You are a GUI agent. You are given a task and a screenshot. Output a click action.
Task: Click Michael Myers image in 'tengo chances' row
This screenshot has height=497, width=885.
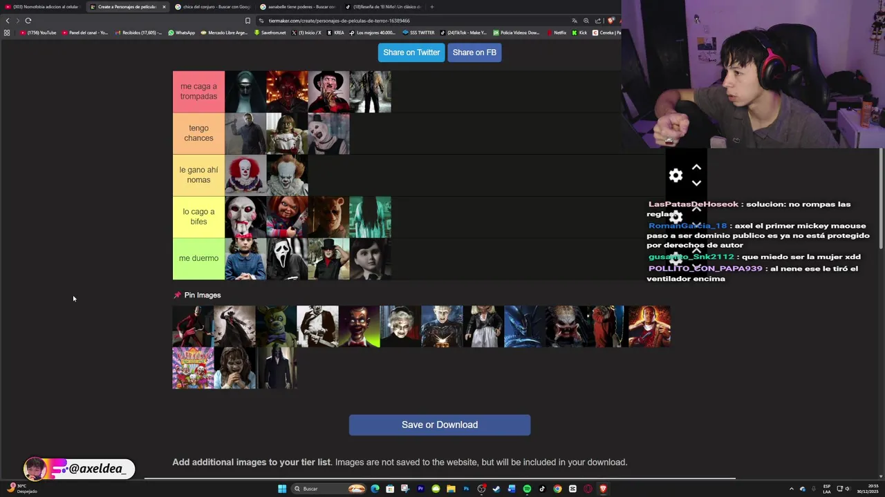point(245,133)
